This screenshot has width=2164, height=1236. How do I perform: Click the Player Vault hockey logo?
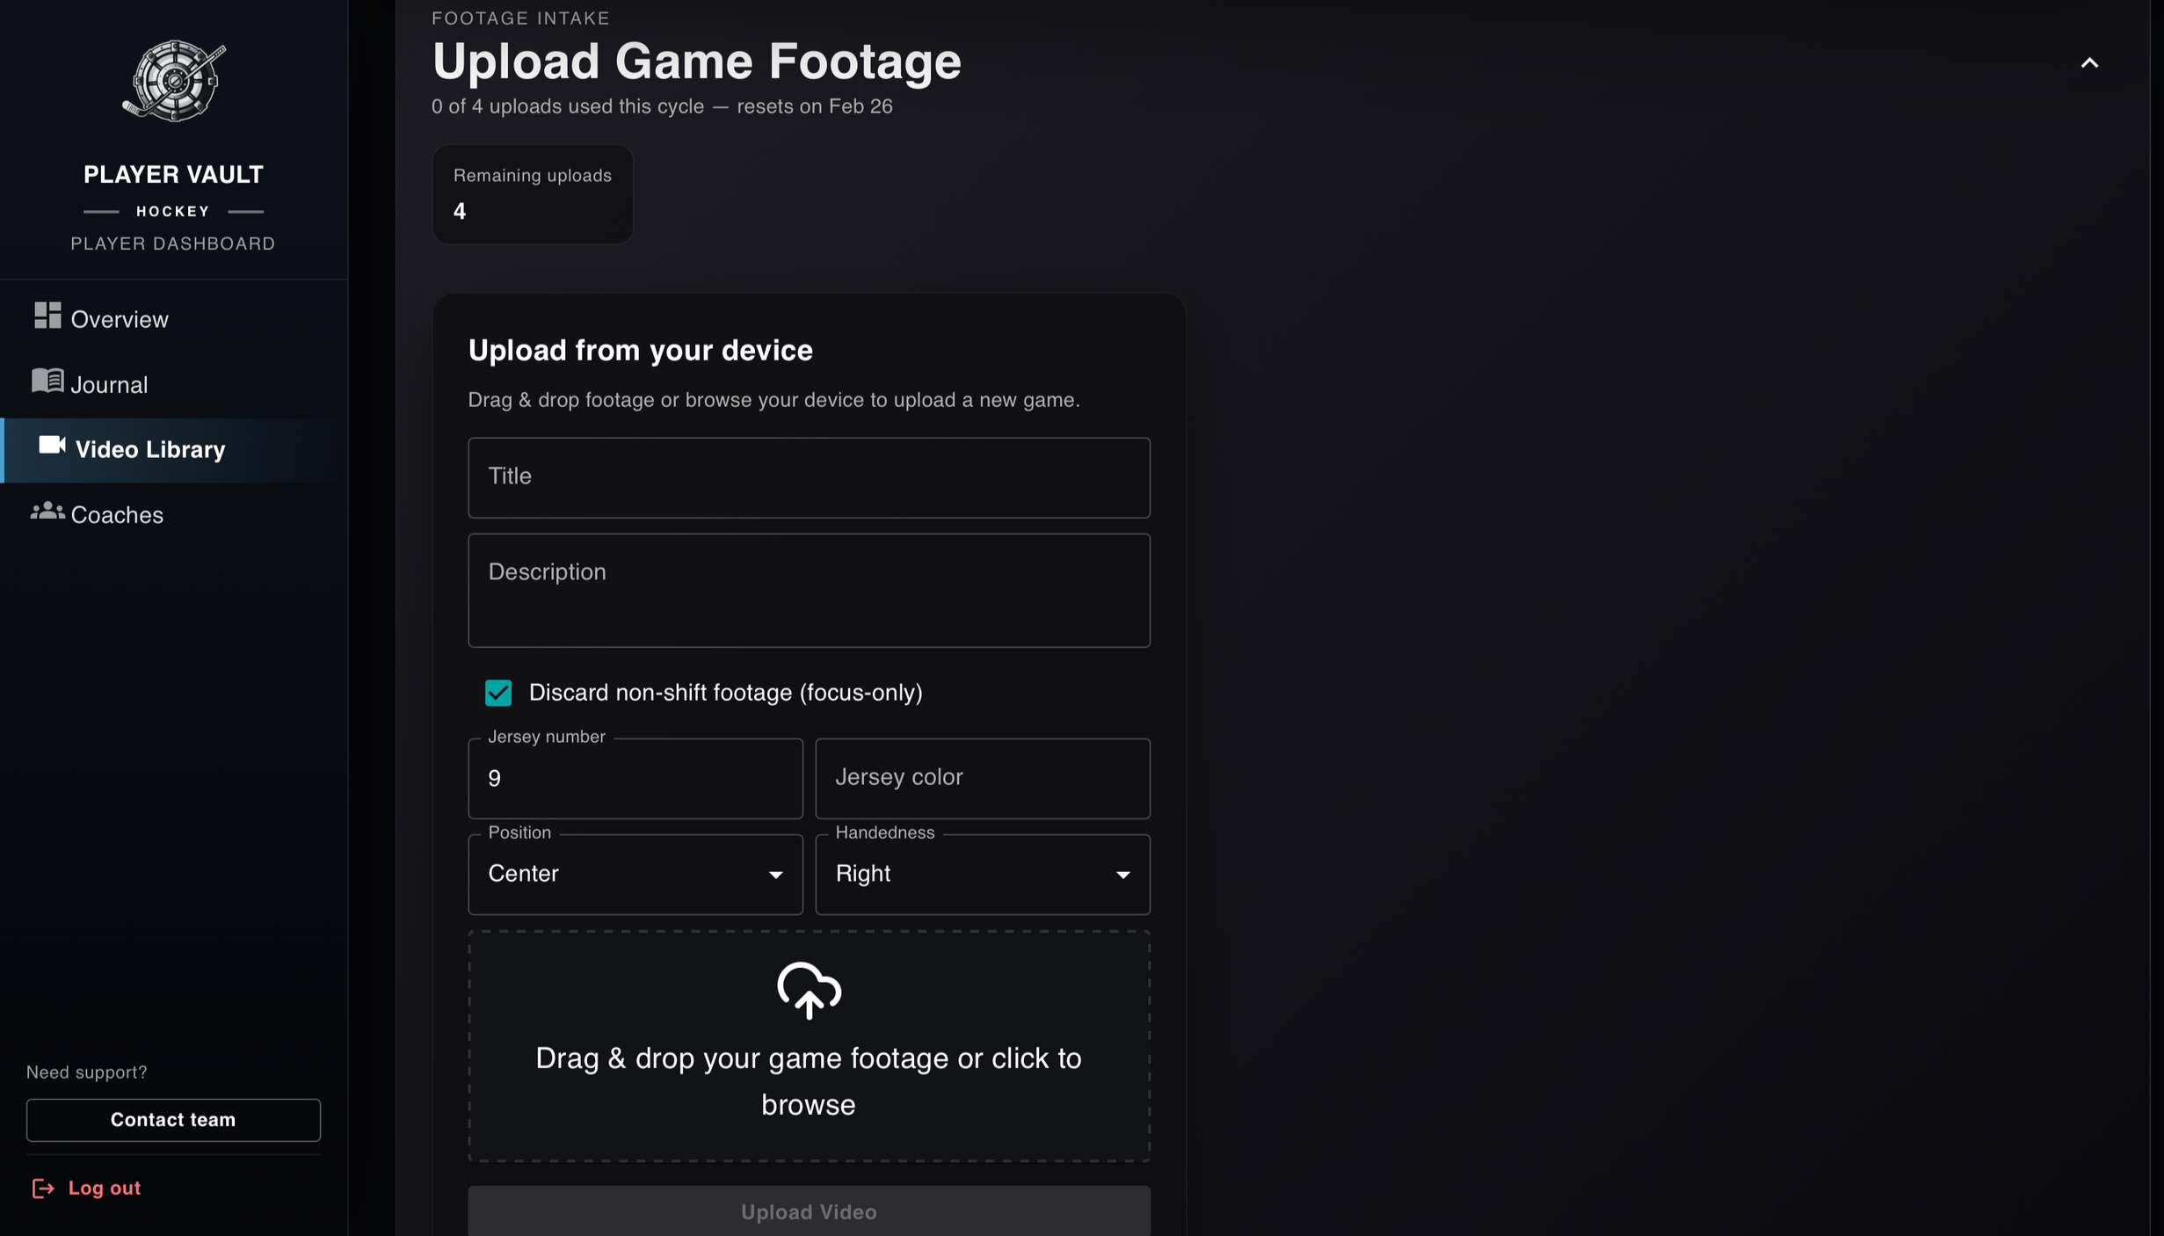click(x=174, y=81)
